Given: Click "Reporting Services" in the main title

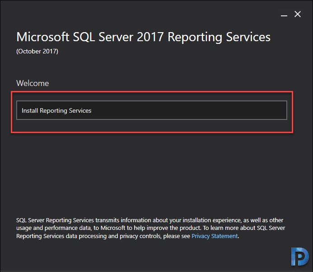Looking at the screenshot, I should click(x=219, y=38).
